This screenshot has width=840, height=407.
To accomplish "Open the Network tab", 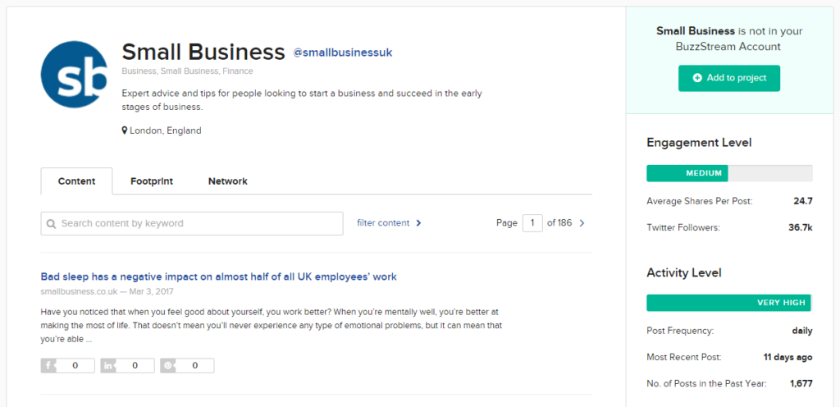I will pos(227,181).
